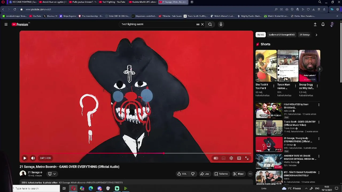The image size is (342, 192).
Task: Open ANDREW TATE VS CHASE weigh-in thumbnail
Action: 269,162
